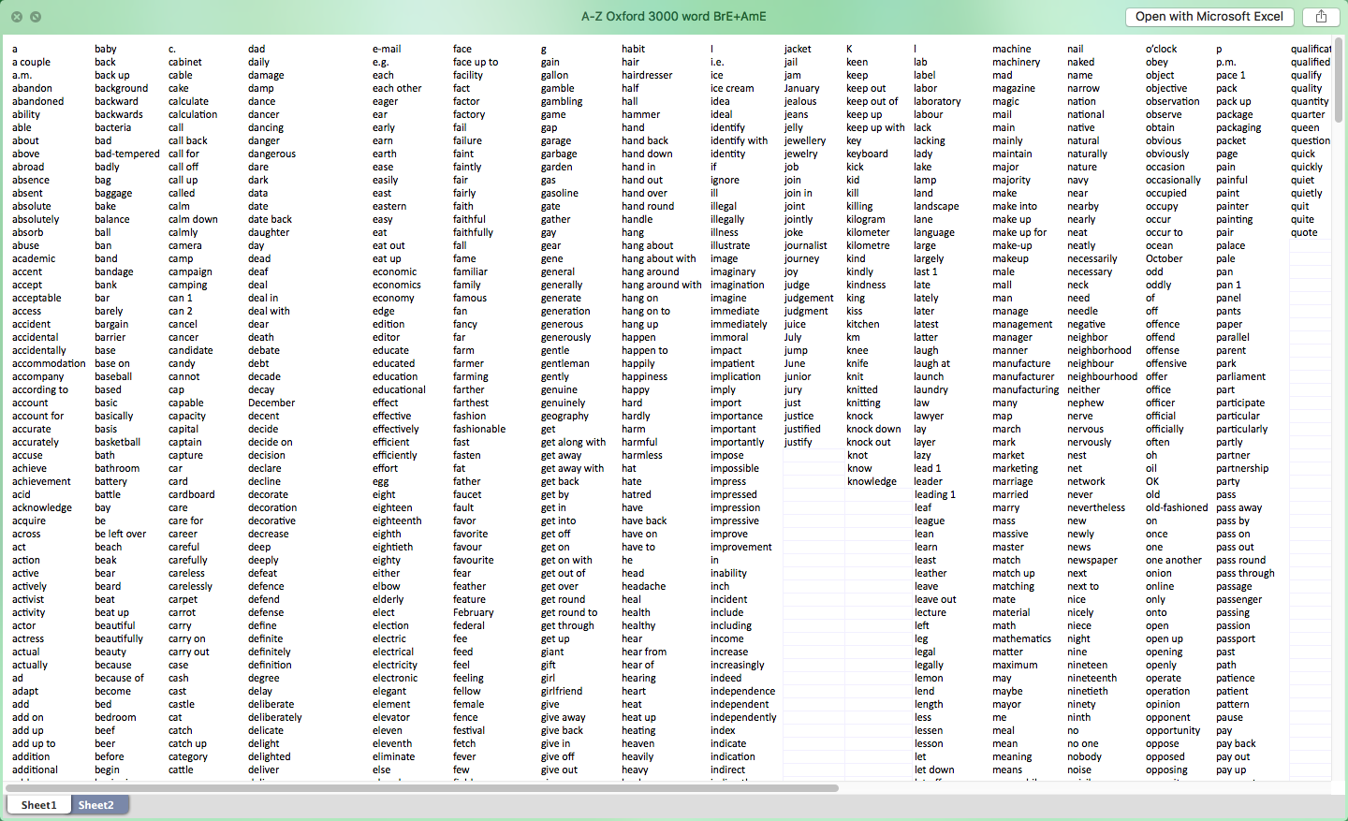Screen dimensions: 1348x821
Task: Select the cell 'laboratory'
Action: pos(937,101)
